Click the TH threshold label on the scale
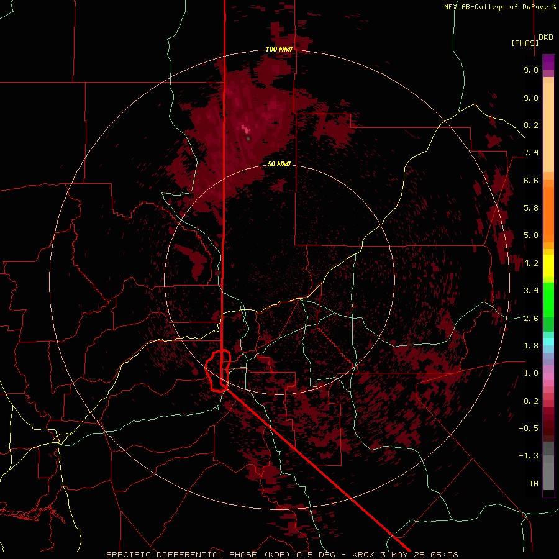Screen dimensions: 559x559 [x=534, y=483]
